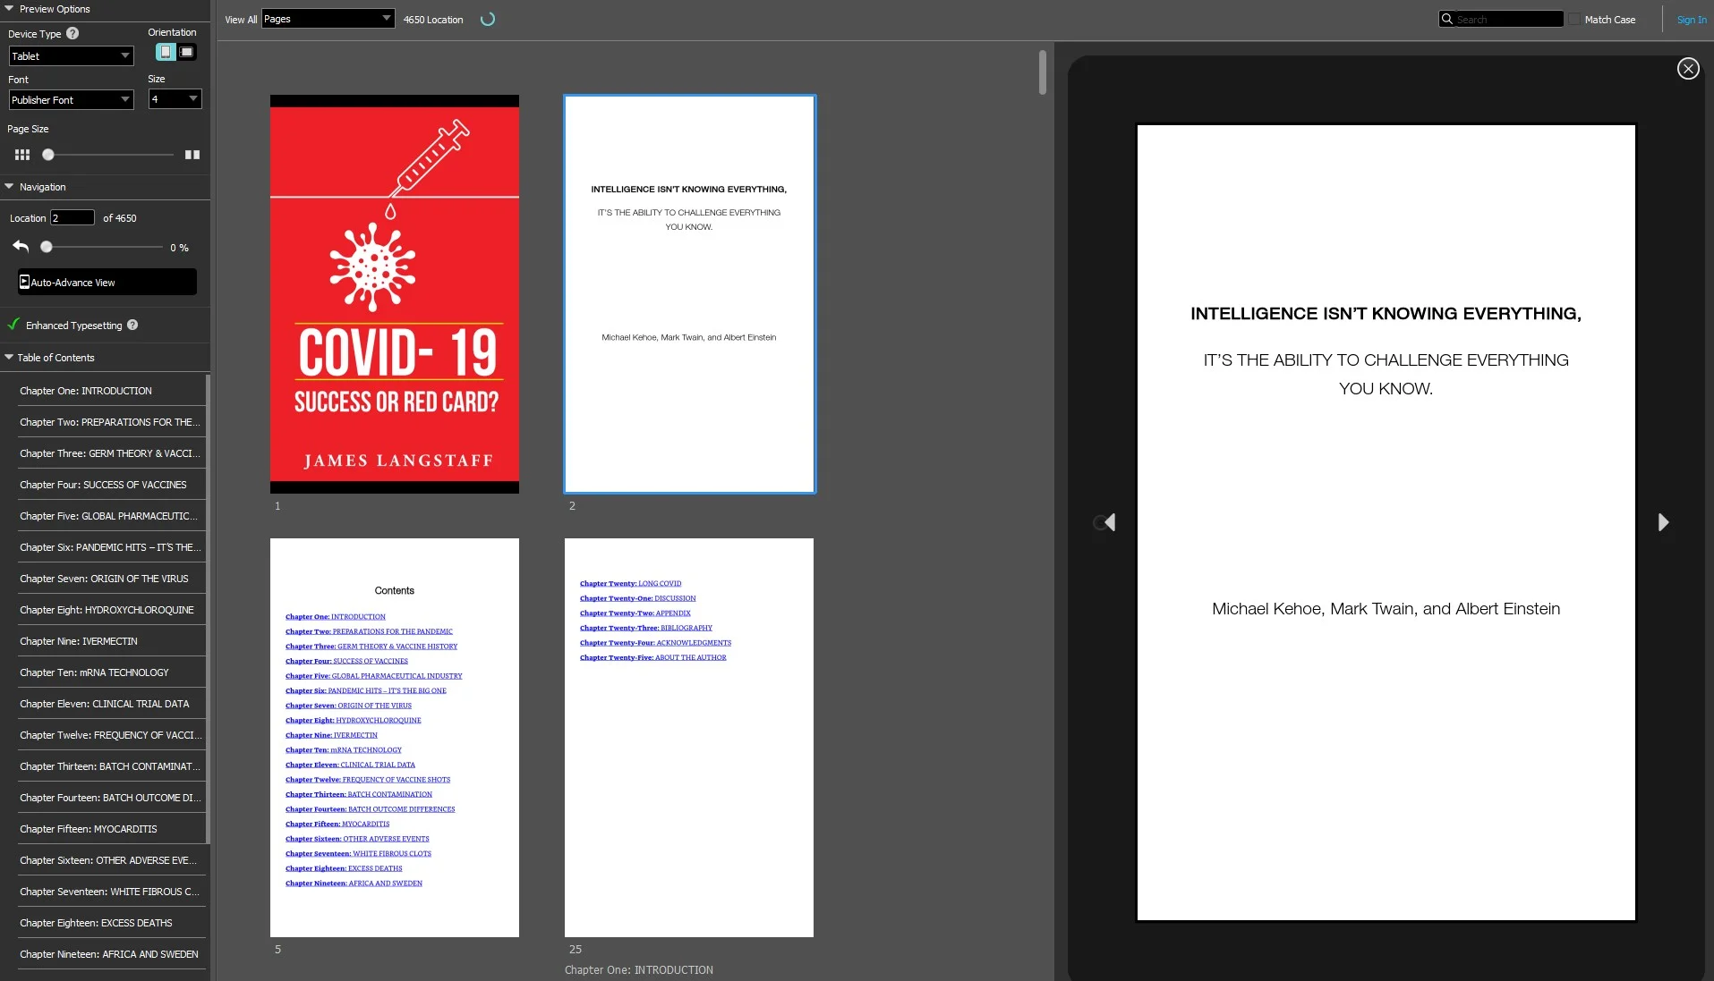Switch to portrait orientation icon
1714x981 pixels.
tap(166, 53)
